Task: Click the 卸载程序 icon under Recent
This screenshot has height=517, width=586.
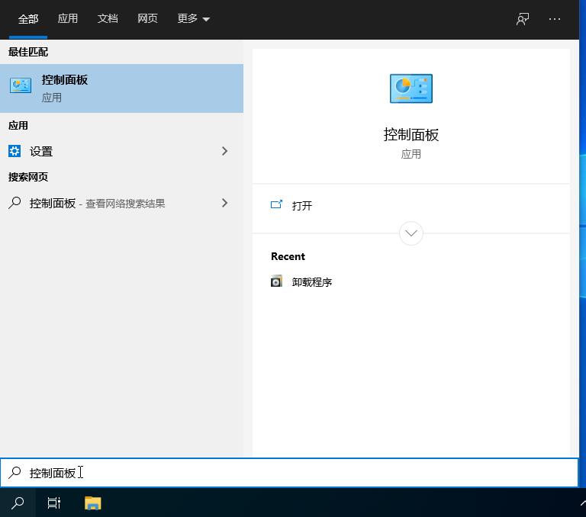Action: (x=276, y=281)
